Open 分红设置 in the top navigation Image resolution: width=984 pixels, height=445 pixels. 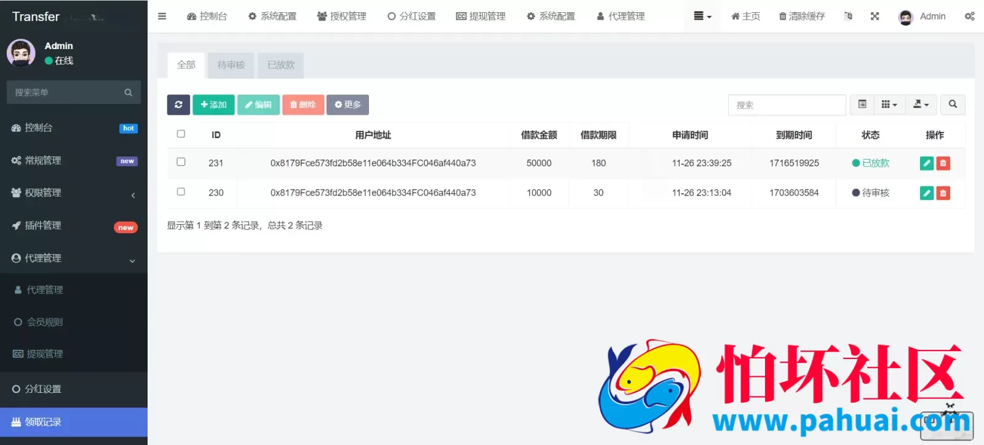[412, 17]
